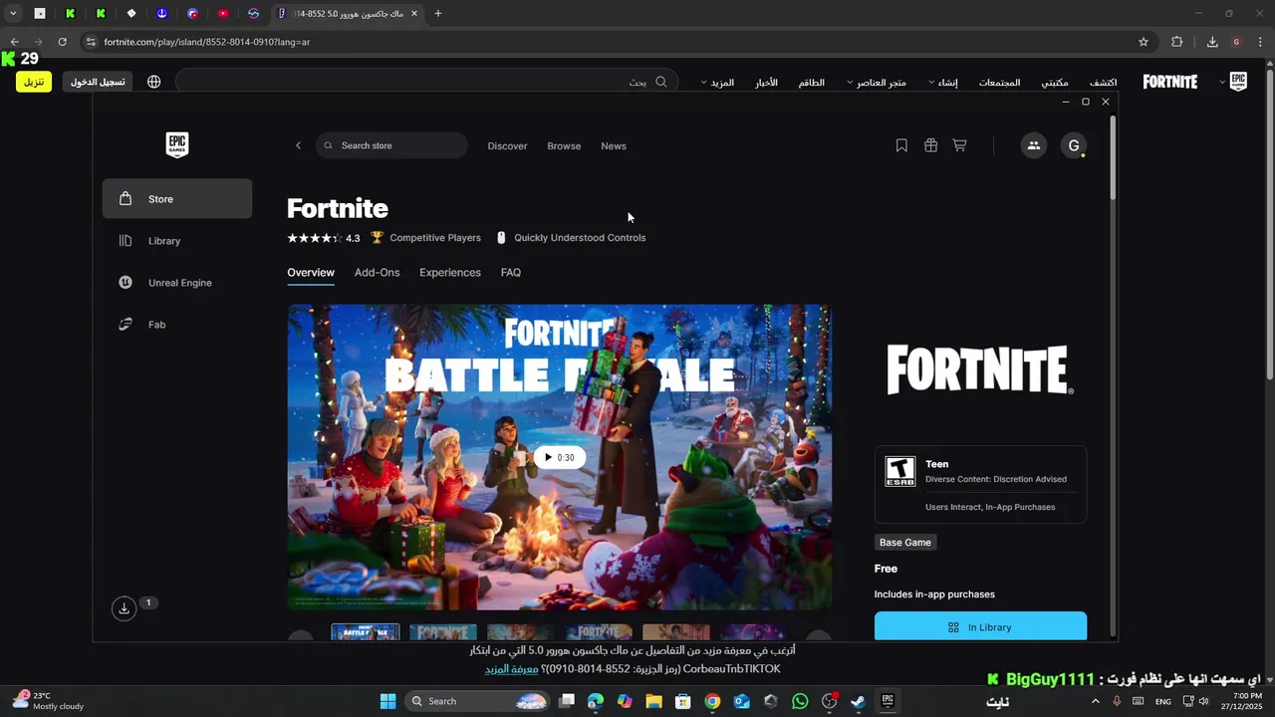The width and height of the screenshot is (1275, 717).
Task: Open the YouTube browser tab
Action: point(223,13)
